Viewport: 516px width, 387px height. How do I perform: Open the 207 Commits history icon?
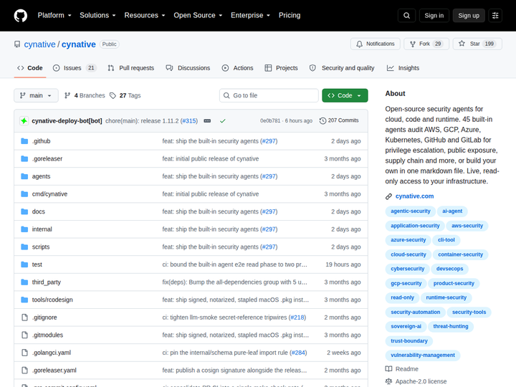322,121
